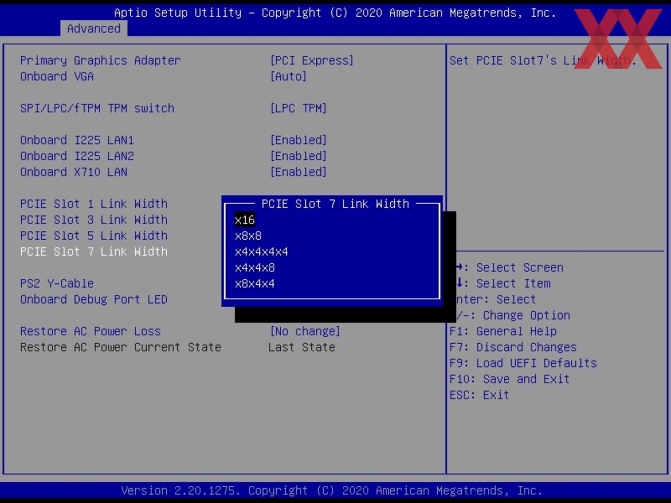Select the Onboard VGA setting label
Viewport: 671px width, 503px height.
57,76
